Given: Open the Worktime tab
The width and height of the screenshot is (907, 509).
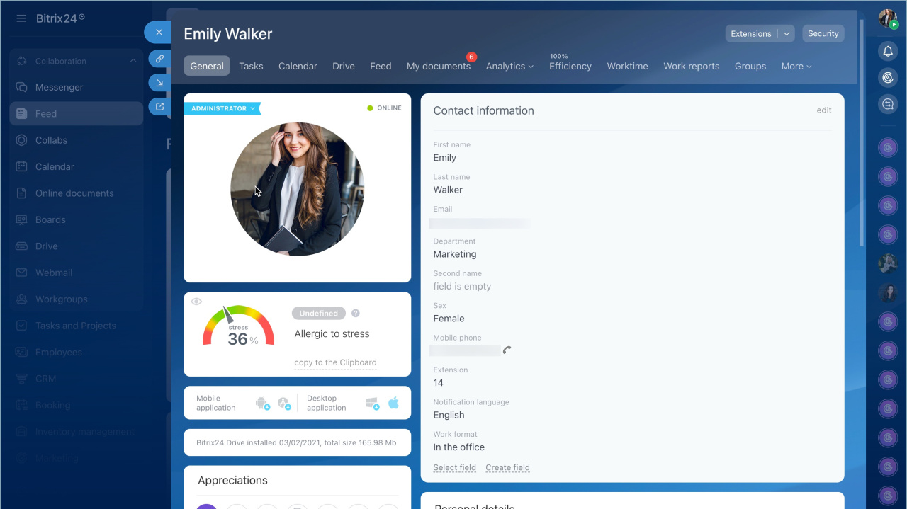Looking at the screenshot, I should tap(627, 66).
